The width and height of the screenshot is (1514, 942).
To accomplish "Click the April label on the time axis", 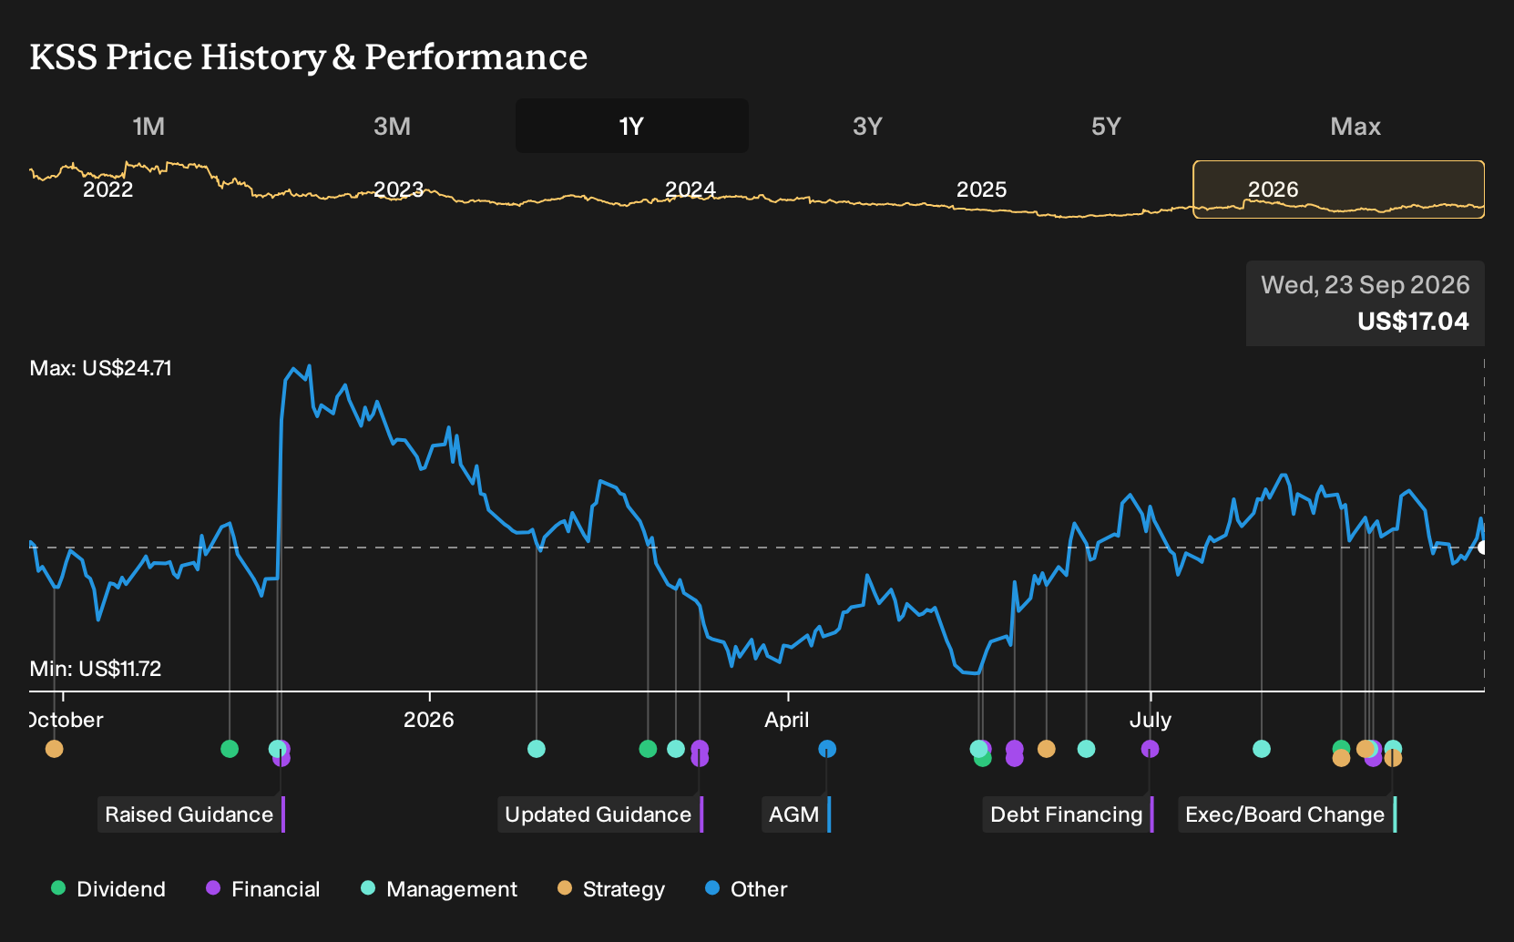I will [x=787, y=720].
